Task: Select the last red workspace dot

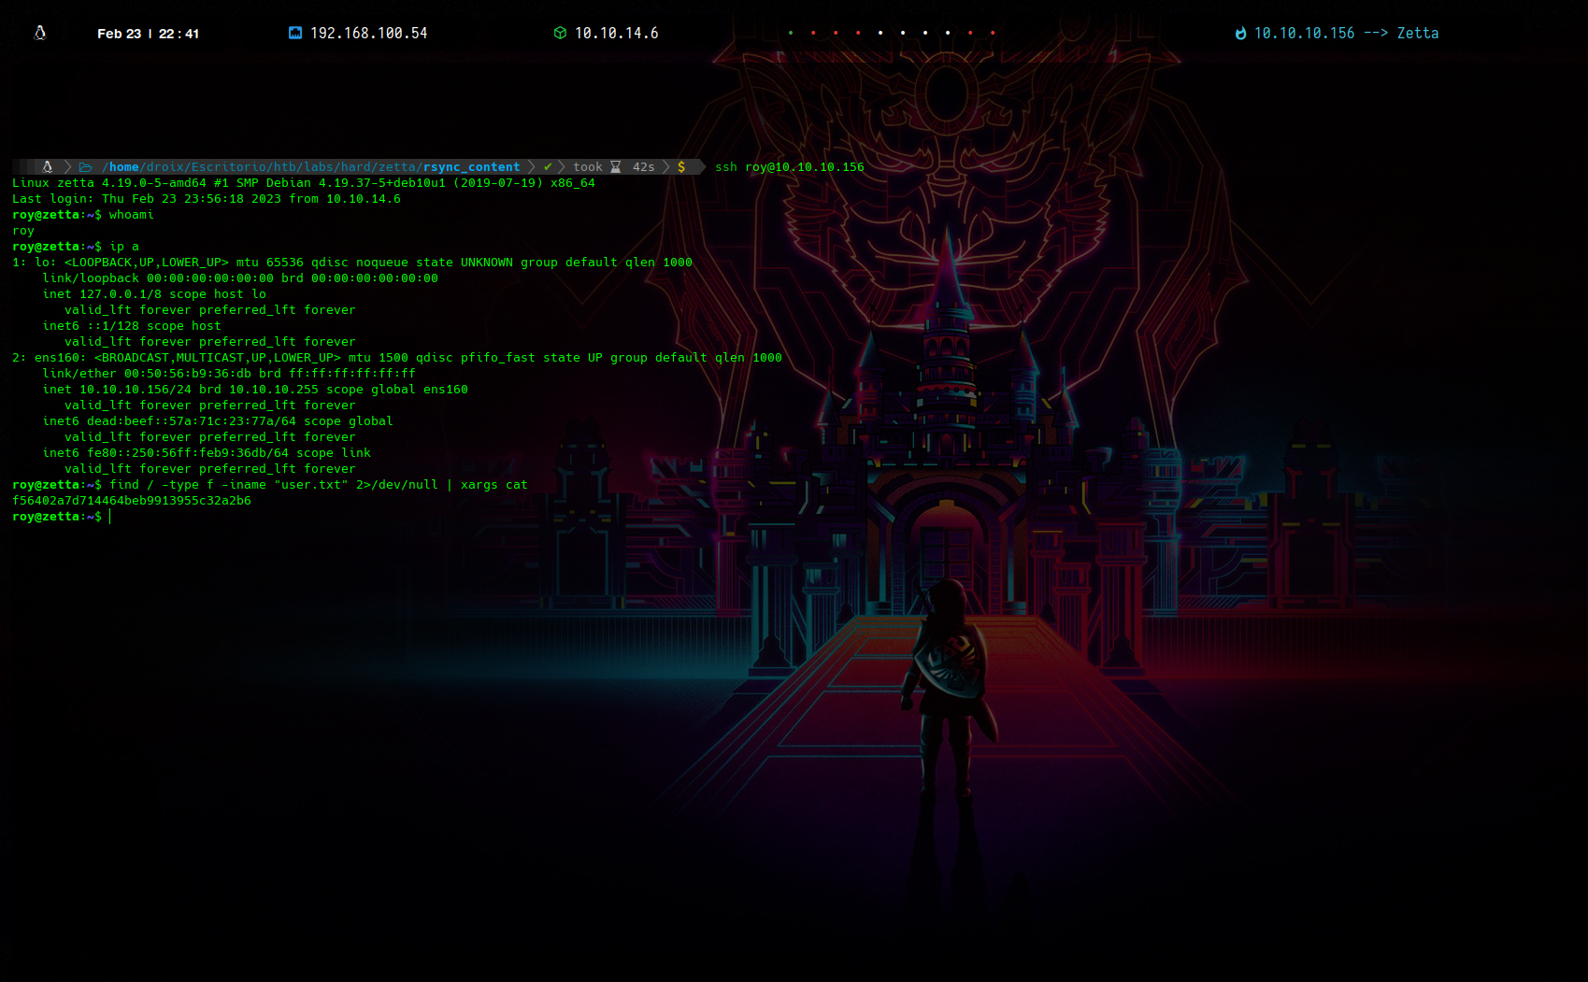Action: click(993, 34)
